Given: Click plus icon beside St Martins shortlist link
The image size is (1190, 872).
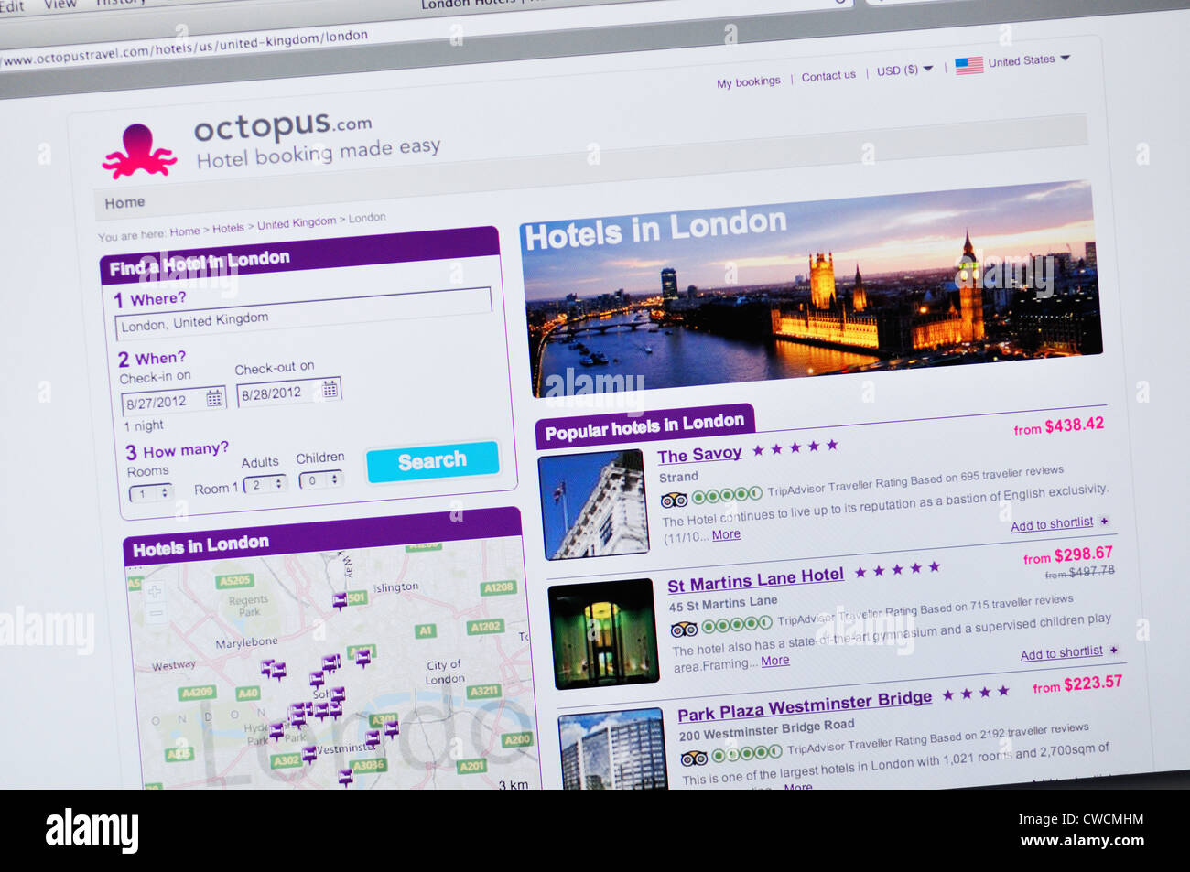Looking at the screenshot, I should click(x=1113, y=650).
